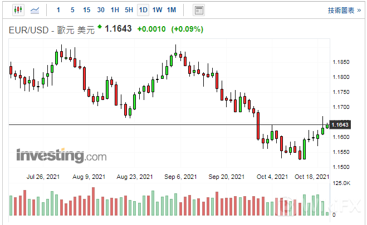Image resolution: width=367 pixels, height=225 pixels.
Task: Click the 1.1643 current price value
Action: (118, 29)
